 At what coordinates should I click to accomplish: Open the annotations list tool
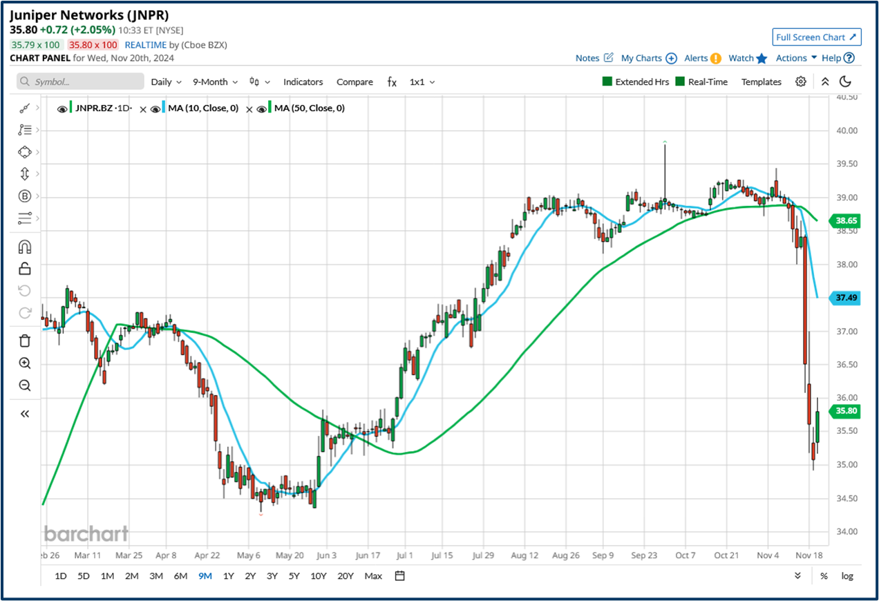click(24, 129)
